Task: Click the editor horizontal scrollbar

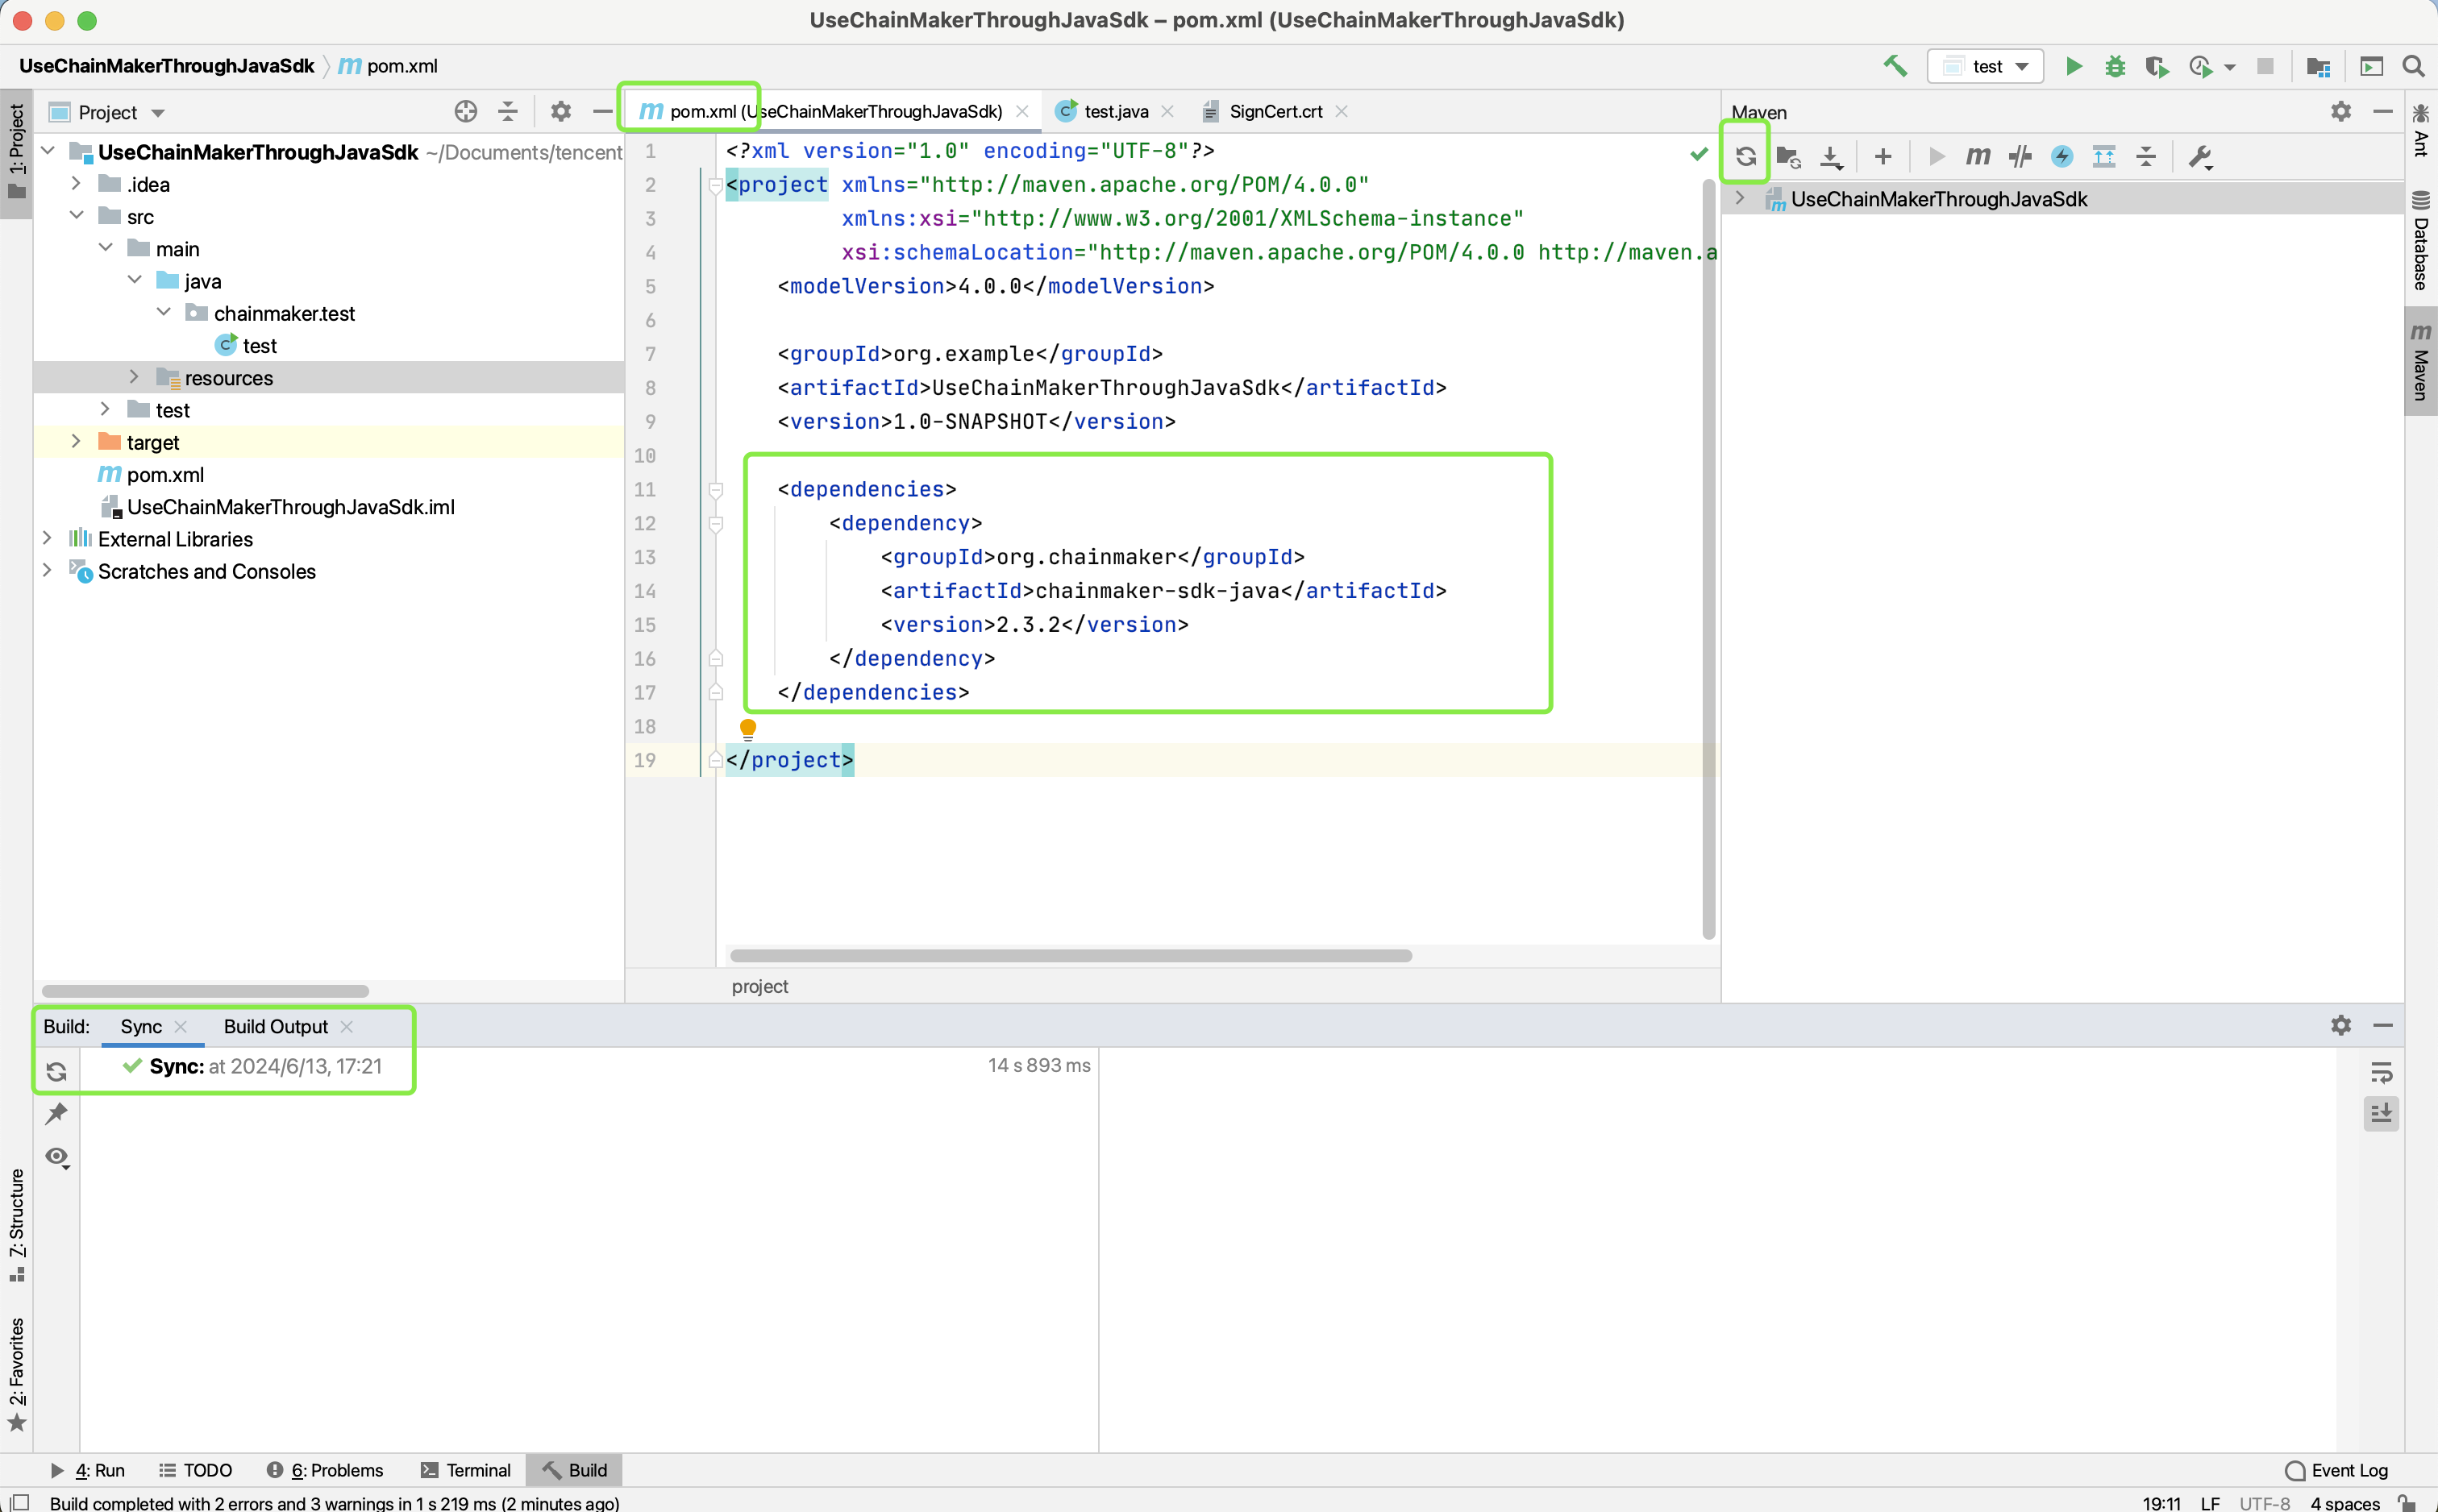Action: point(1070,955)
